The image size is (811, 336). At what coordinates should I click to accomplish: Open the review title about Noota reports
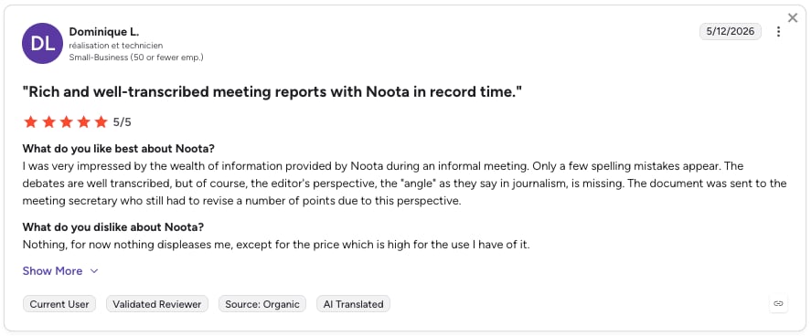pyautogui.click(x=272, y=92)
